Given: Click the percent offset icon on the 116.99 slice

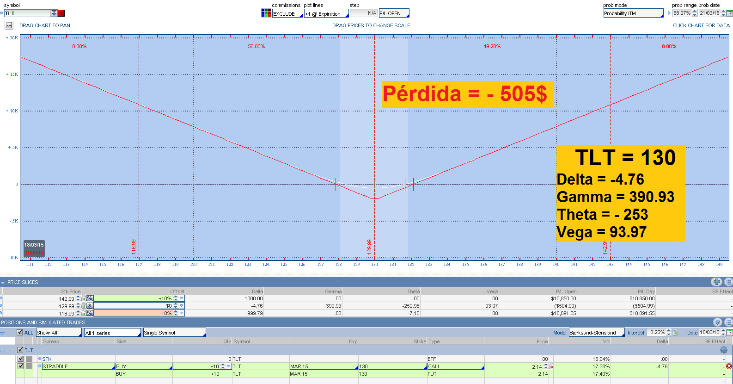Looking at the screenshot, I should 89,313.
